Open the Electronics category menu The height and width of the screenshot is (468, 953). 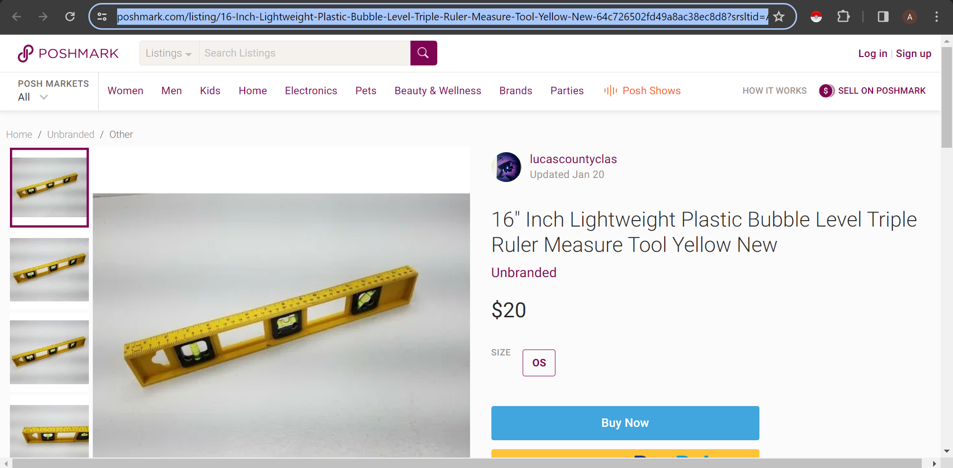[311, 91]
